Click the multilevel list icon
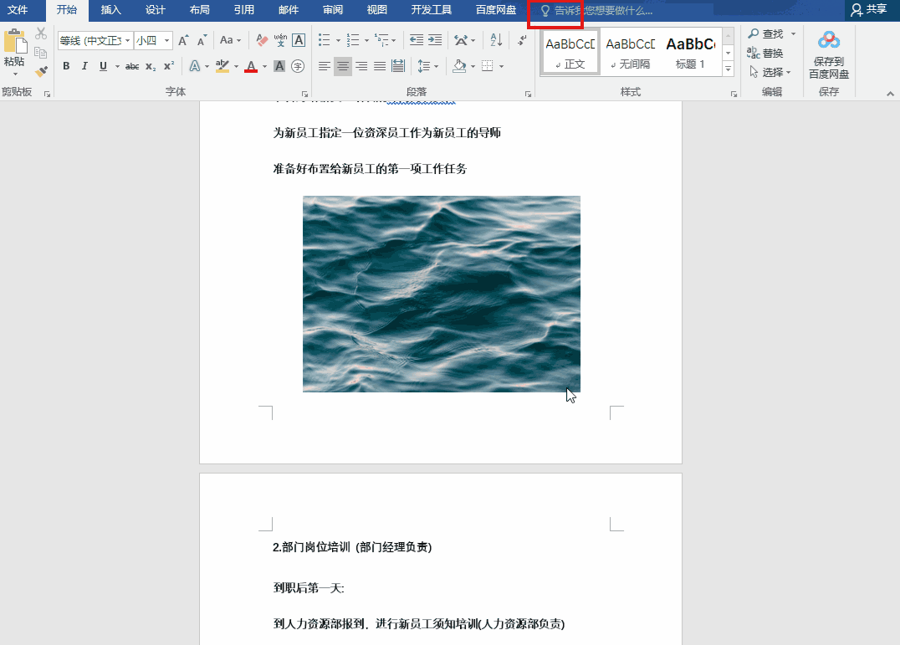 (x=381, y=39)
